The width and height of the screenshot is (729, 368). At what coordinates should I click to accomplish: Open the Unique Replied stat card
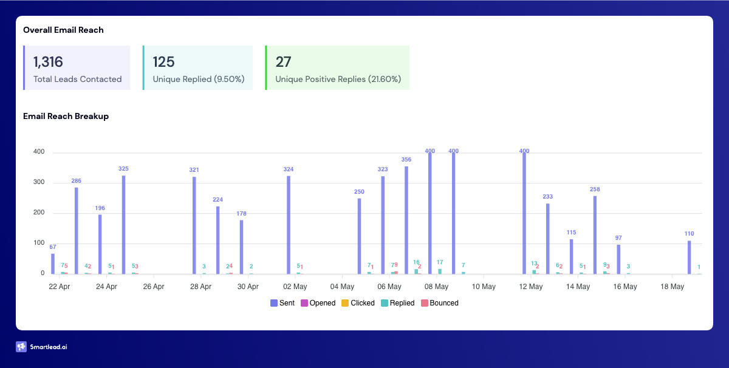point(198,67)
